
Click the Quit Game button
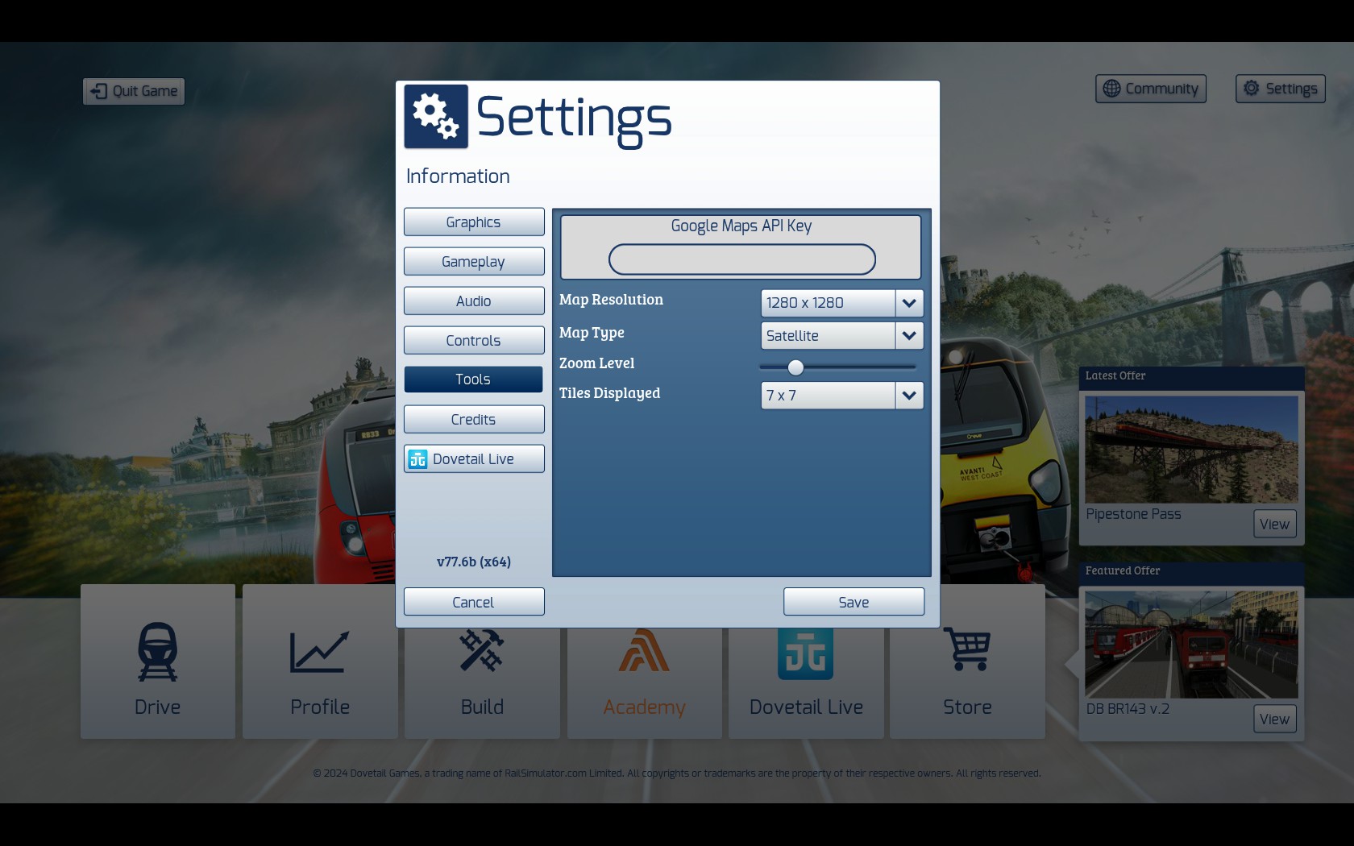134,91
